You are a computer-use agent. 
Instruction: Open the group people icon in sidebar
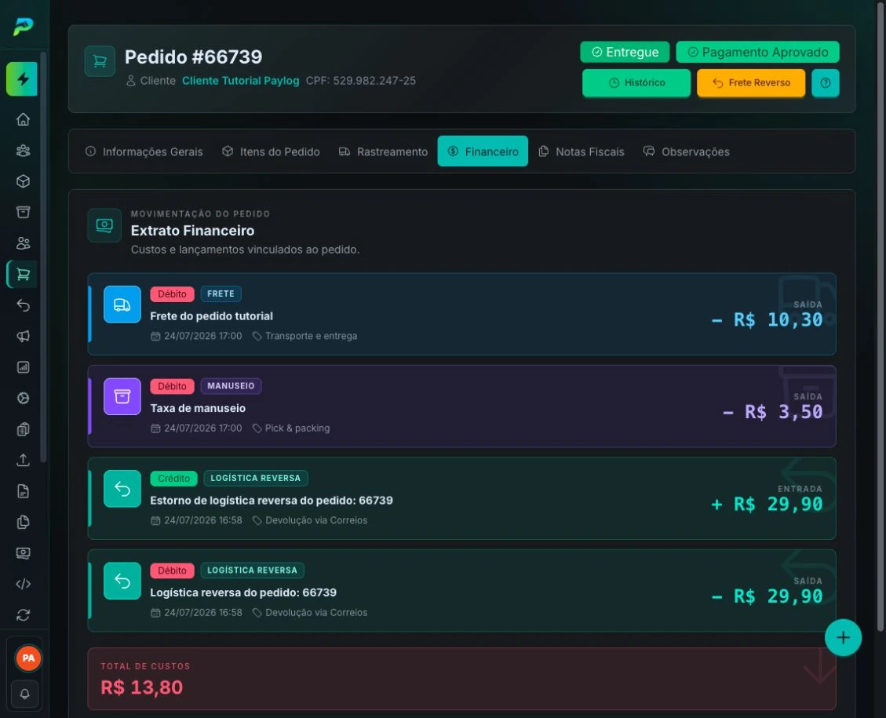pos(24,150)
